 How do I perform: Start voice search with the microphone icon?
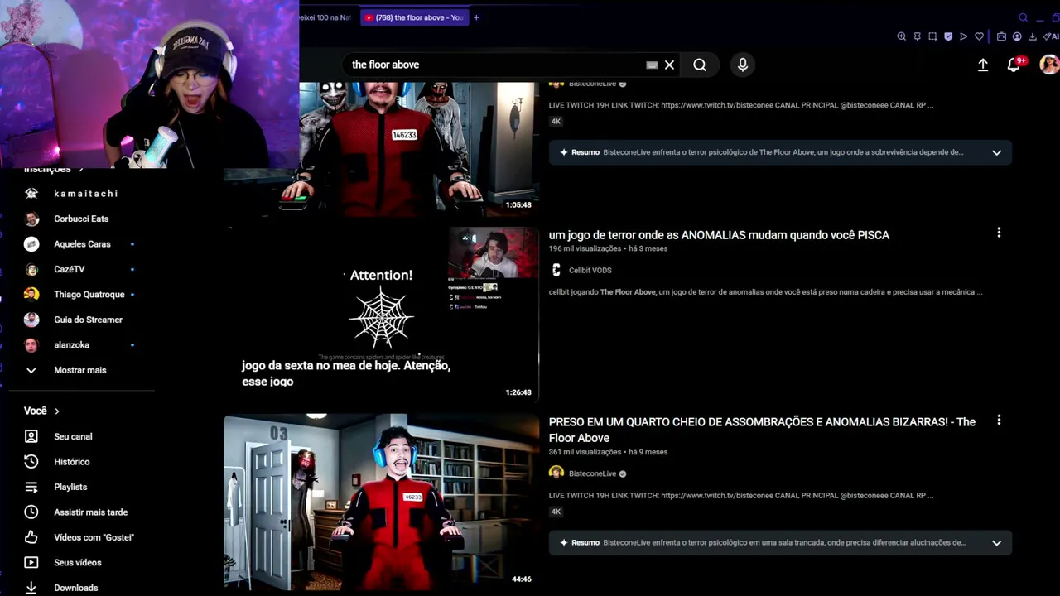(x=742, y=65)
